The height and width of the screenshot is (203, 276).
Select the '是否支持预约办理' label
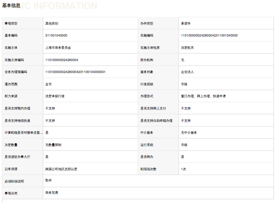pos(17,108)
